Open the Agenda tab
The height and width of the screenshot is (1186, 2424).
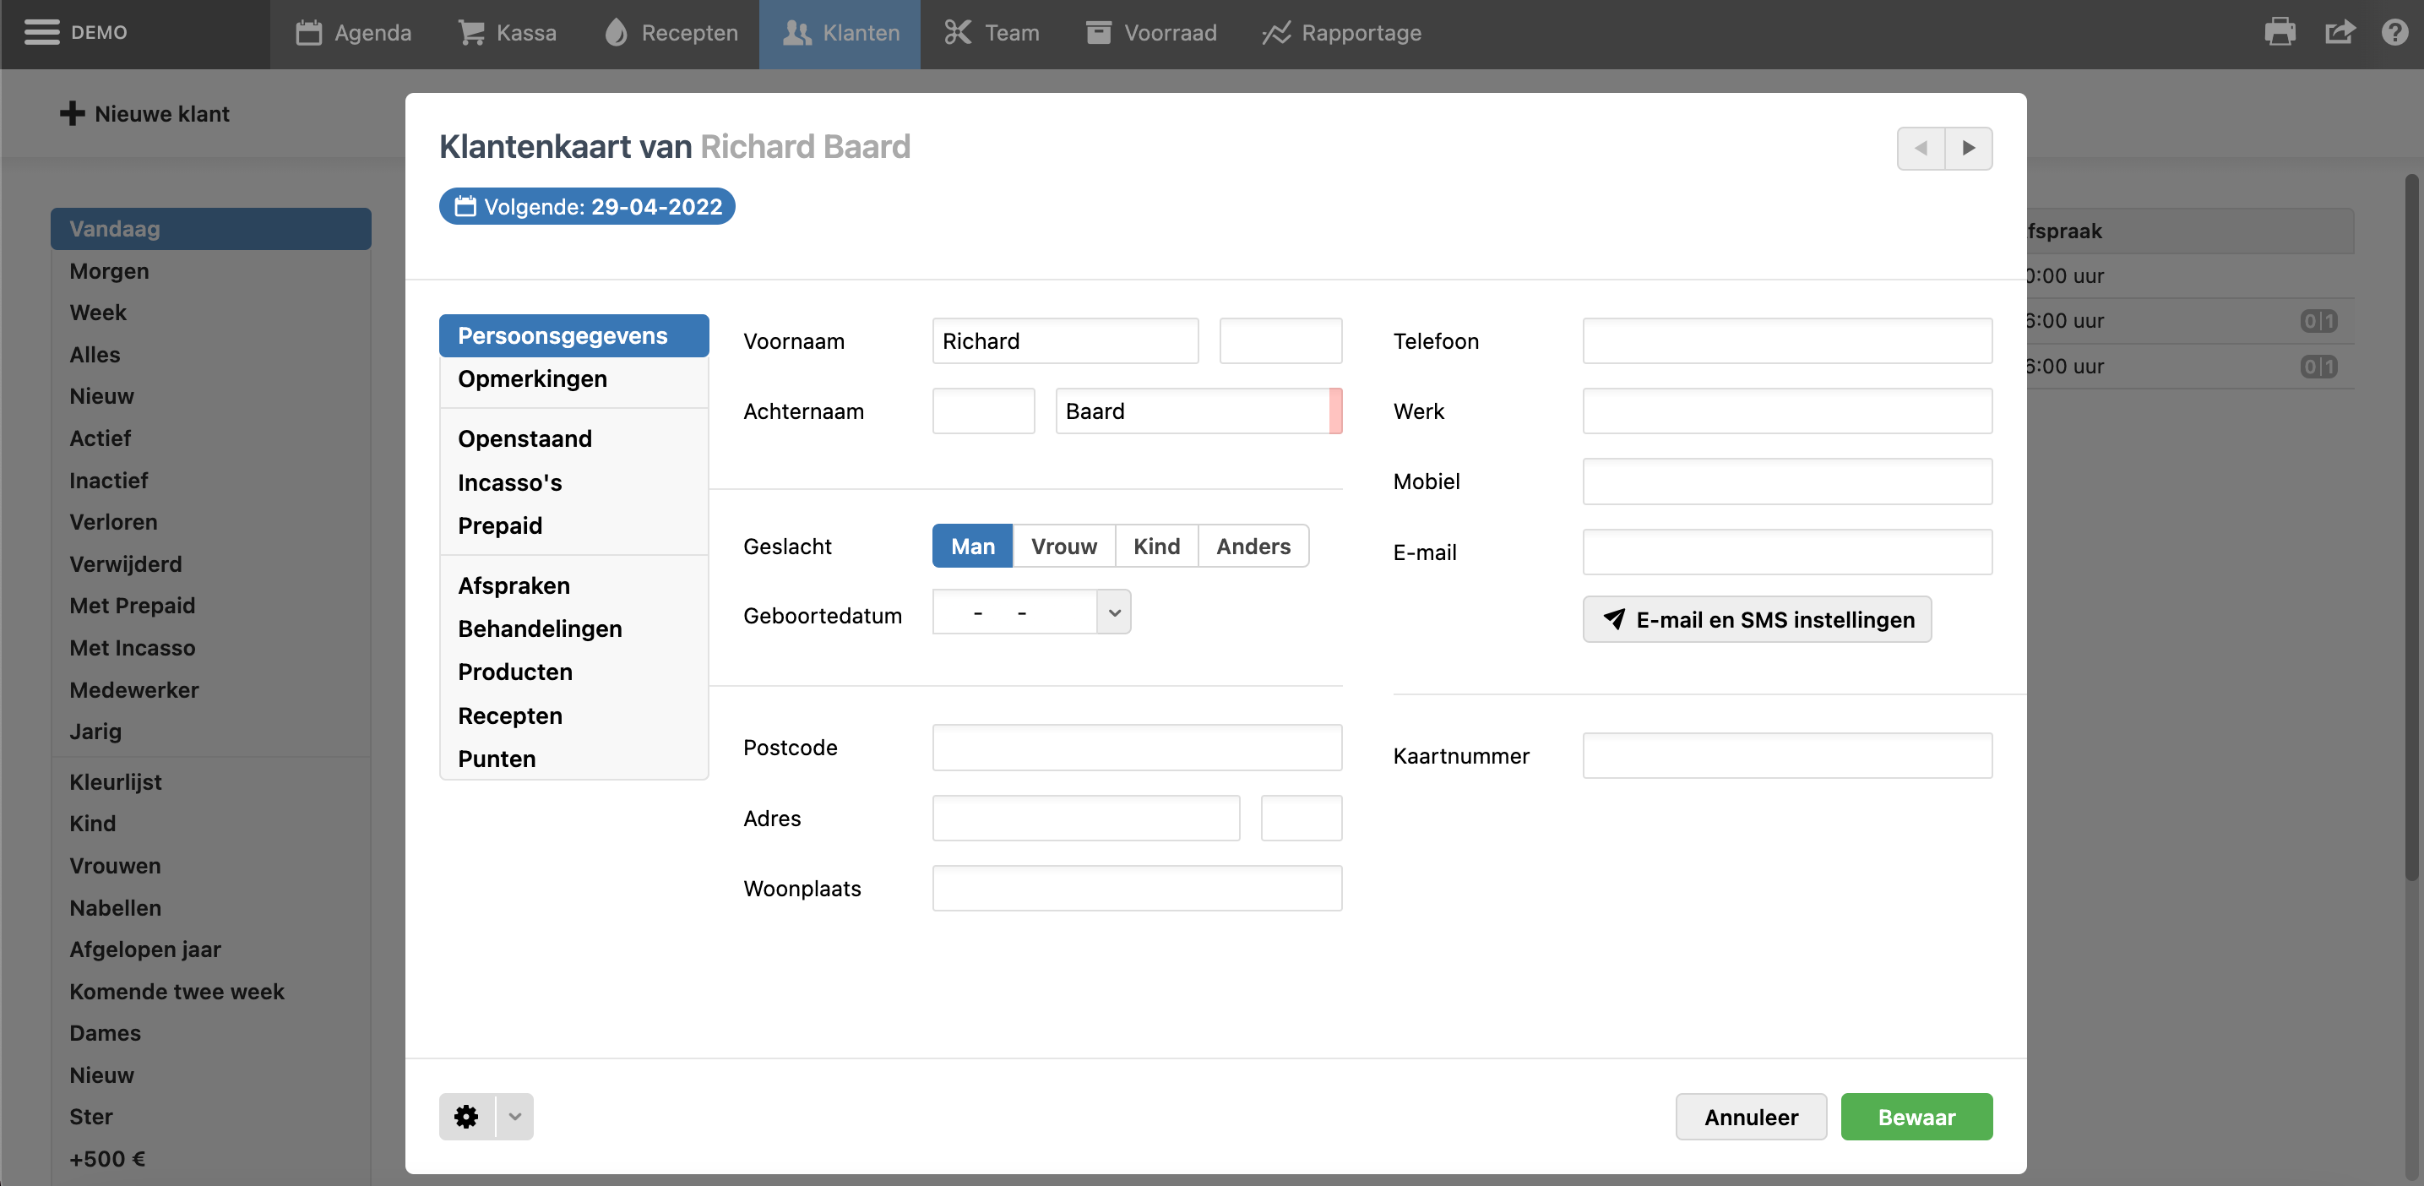coord(354,33)
